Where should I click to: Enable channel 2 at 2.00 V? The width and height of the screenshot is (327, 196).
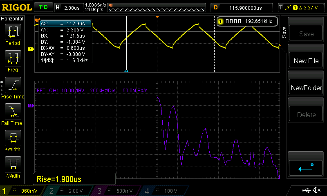pos(69,191)
